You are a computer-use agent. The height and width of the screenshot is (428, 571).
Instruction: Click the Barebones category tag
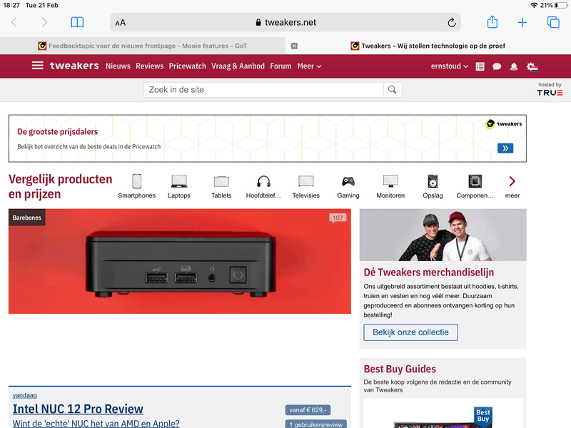click(x=27, y=218)
